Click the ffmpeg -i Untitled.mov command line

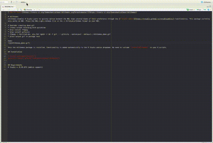pos(59,34)
